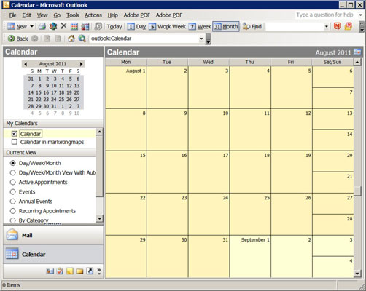Viewport: 366px width, 291px height.
Task: Open the View menu
Action: (42, 15)
